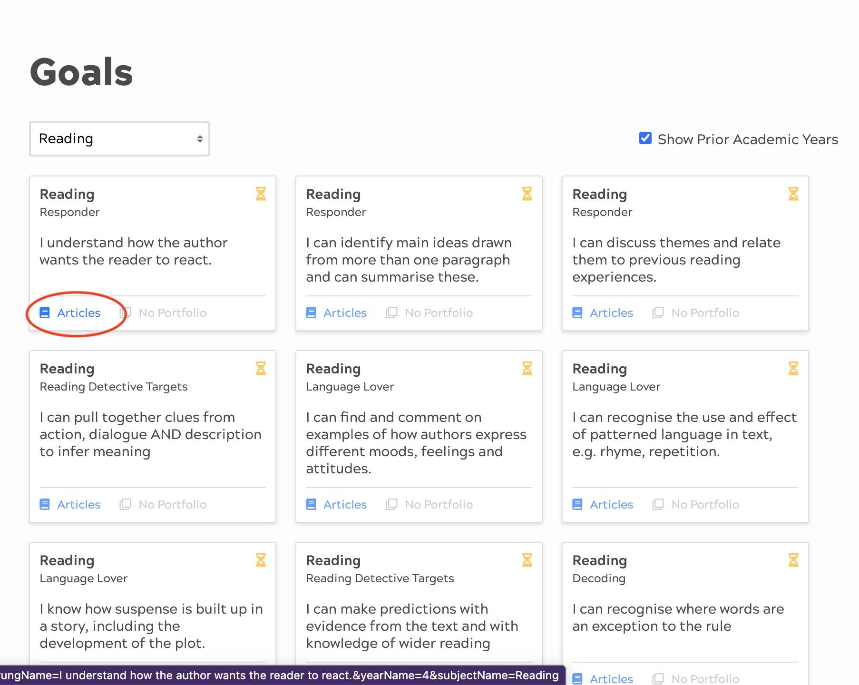The width and height of the screenshot is (859, 685).
Task: Click hourglass icon on 'discuss themes' card
Action: coord(793,194)
